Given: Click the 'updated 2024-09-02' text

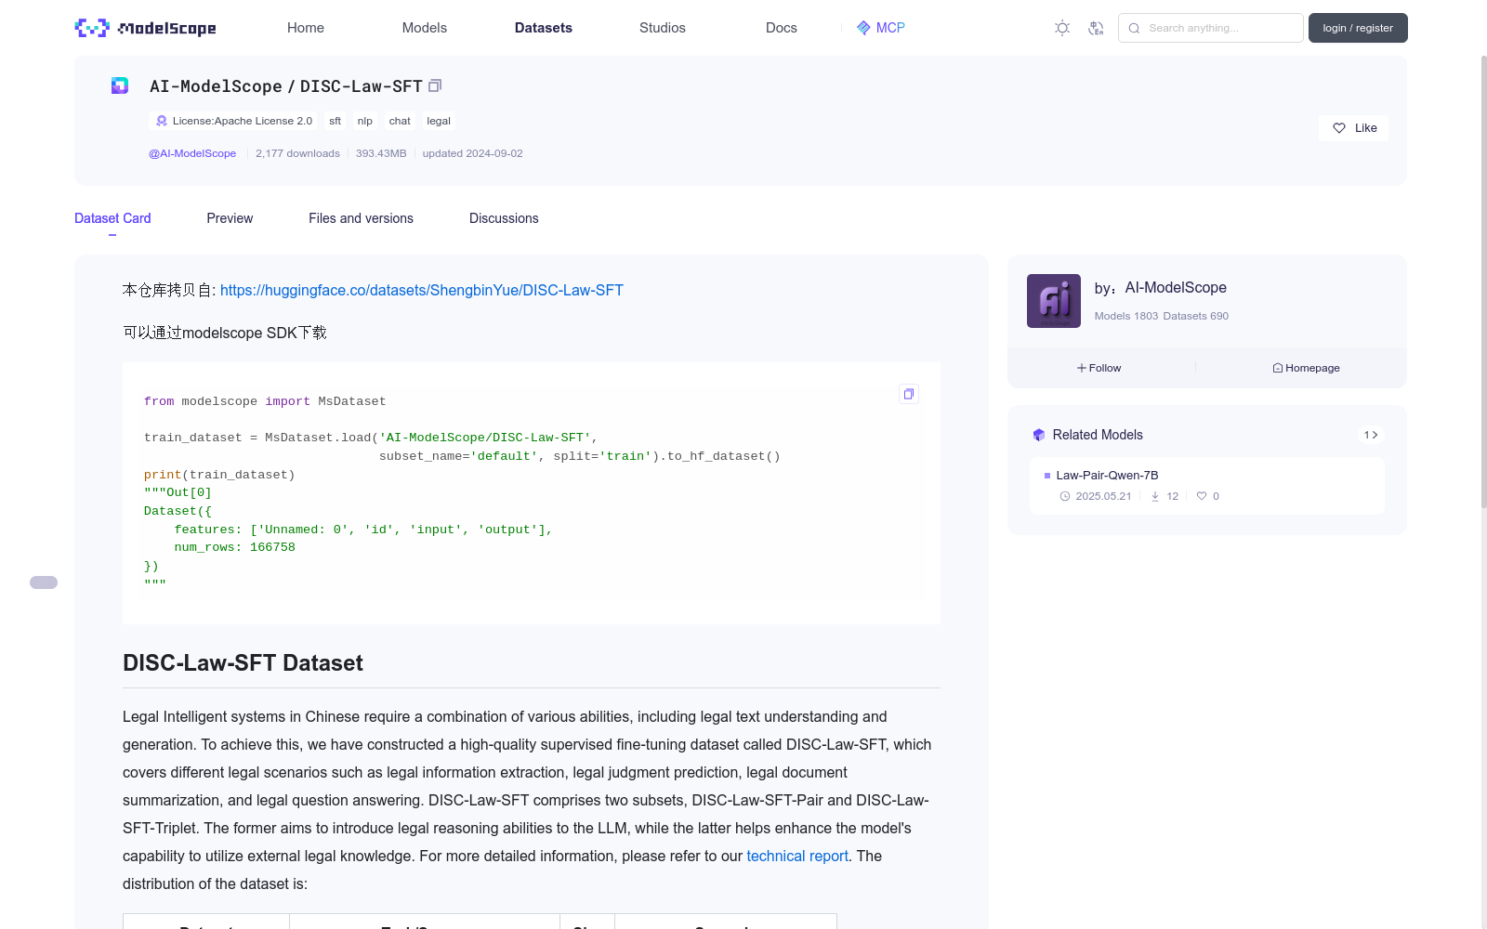Looking at the screenshot, I should 472,153.
